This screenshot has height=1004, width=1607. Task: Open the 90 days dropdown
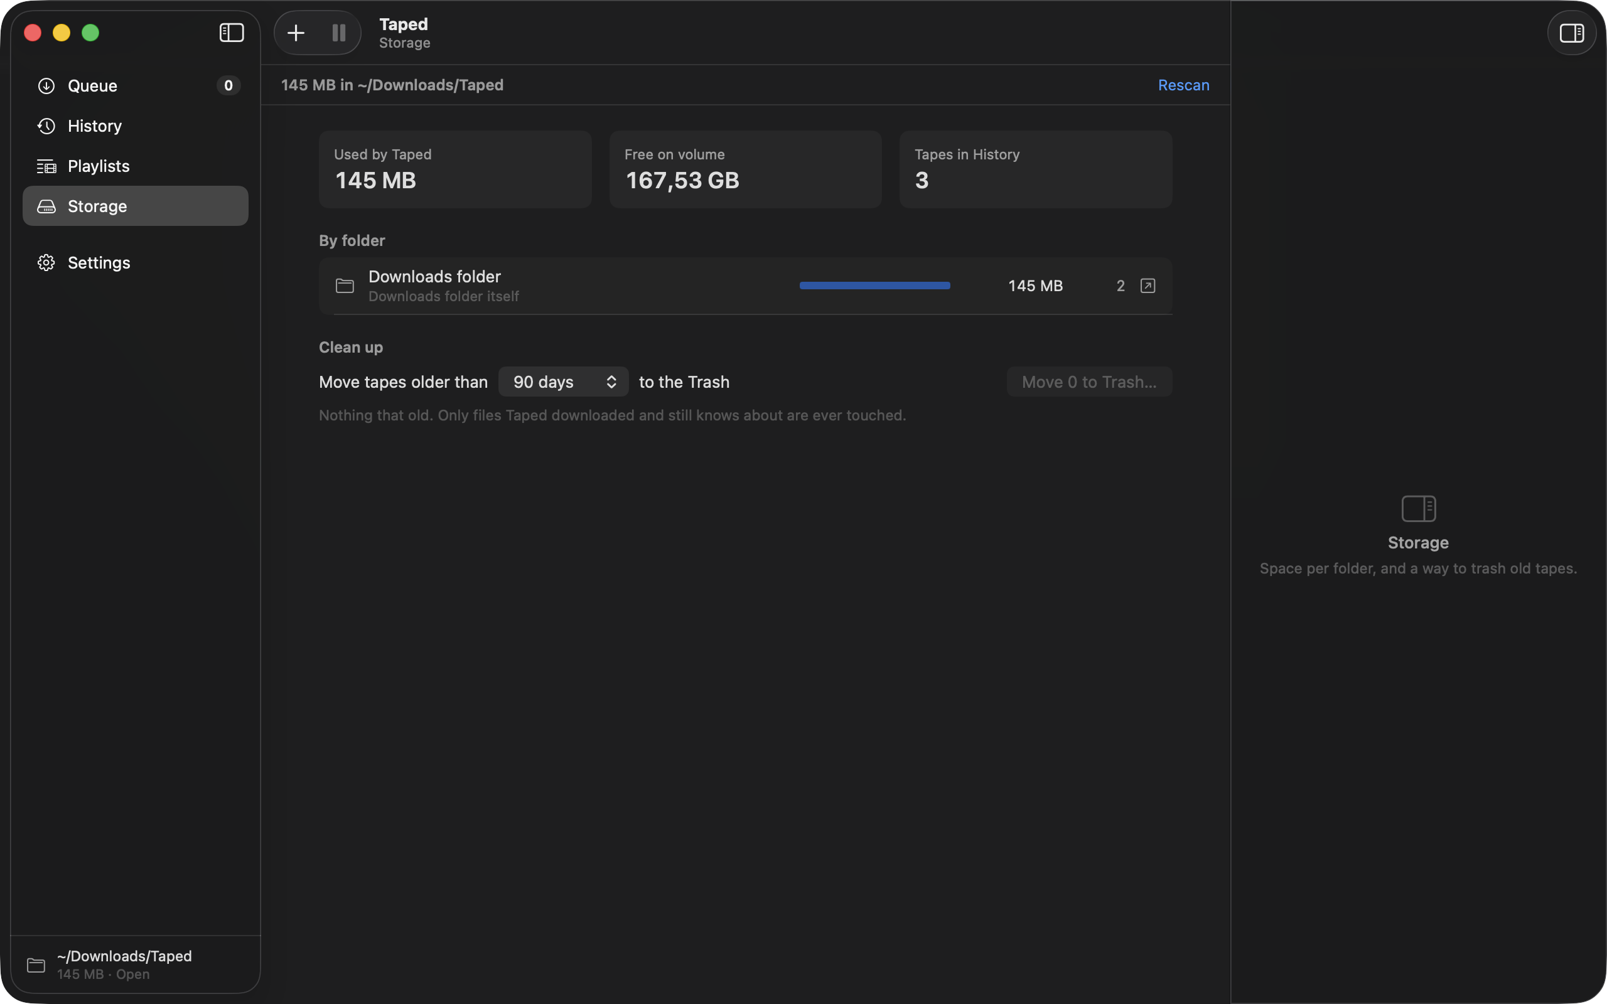click(563, 382)
